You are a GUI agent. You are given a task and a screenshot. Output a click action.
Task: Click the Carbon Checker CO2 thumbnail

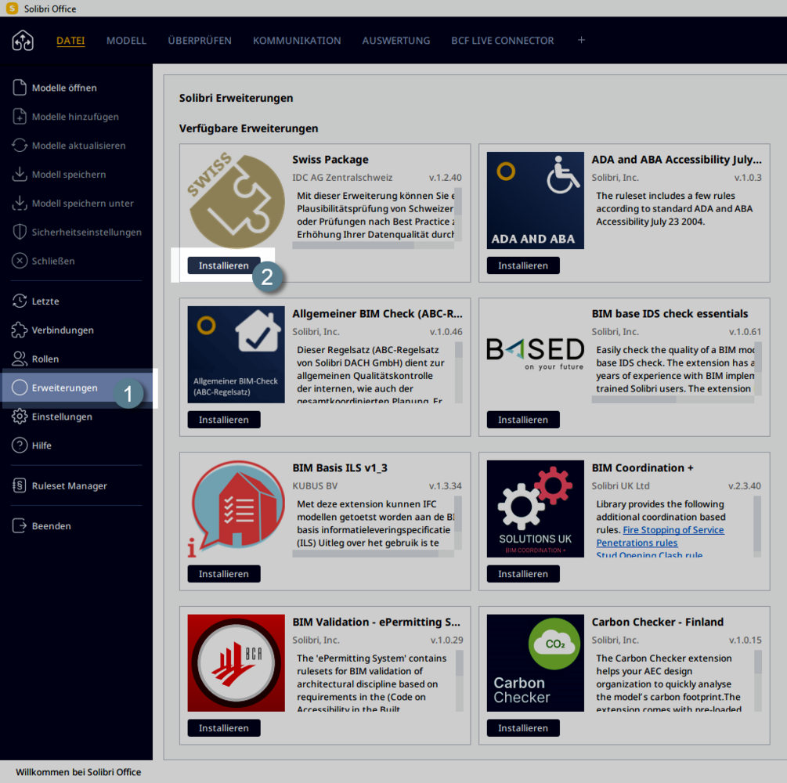pos(535,662)
